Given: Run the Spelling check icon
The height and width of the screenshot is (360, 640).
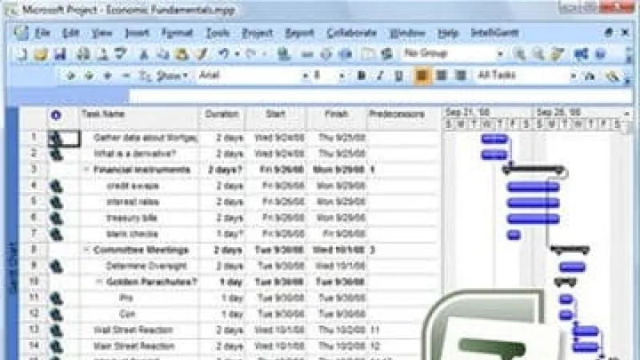Looking at the screenshot, I should coord(121,54).
